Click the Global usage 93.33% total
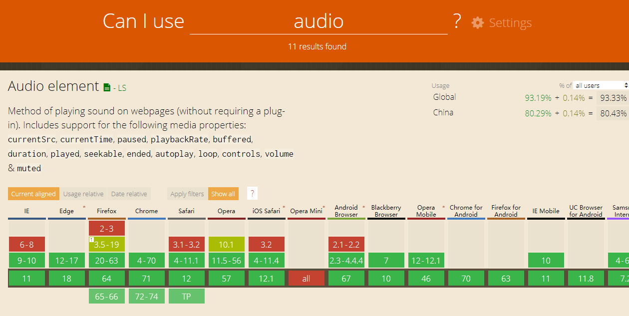The height and width of the screenshot is (316, 629). (613, 98)
